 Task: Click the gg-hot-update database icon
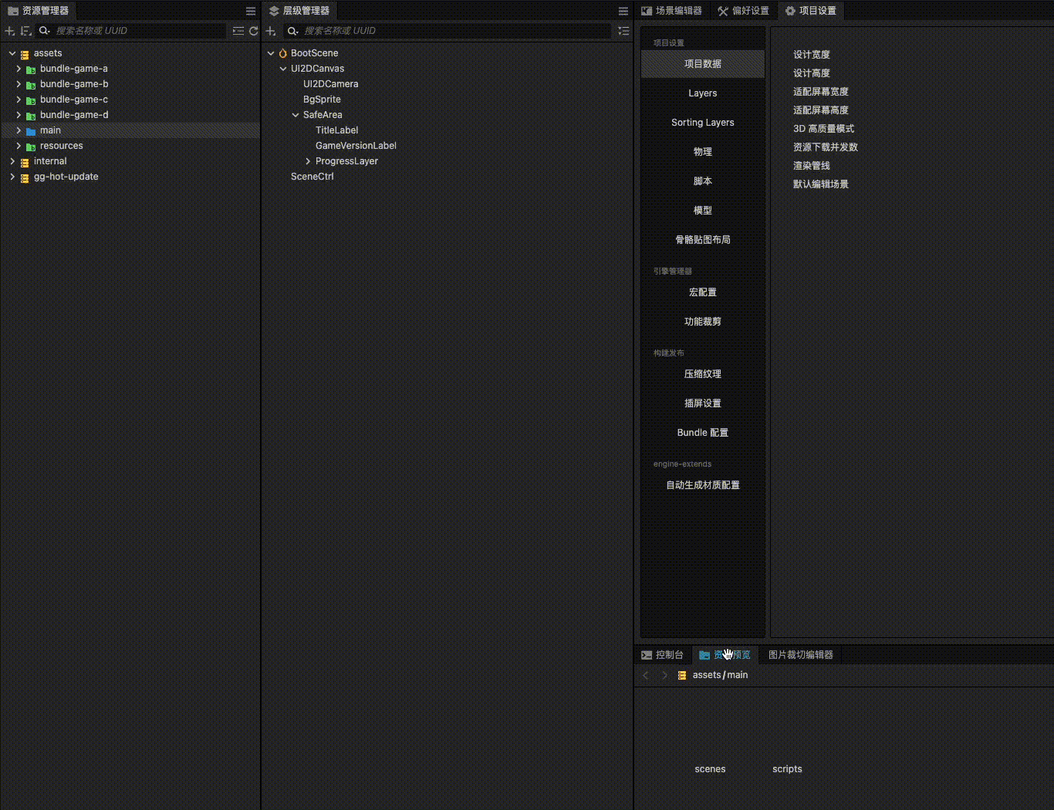(25, 177)
